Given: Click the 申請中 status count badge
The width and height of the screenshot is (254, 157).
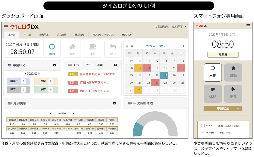Looking at the screenshot, I should [x=23, y=81].
